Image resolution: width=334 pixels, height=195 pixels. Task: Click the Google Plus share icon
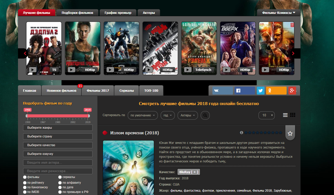(292, 90)
